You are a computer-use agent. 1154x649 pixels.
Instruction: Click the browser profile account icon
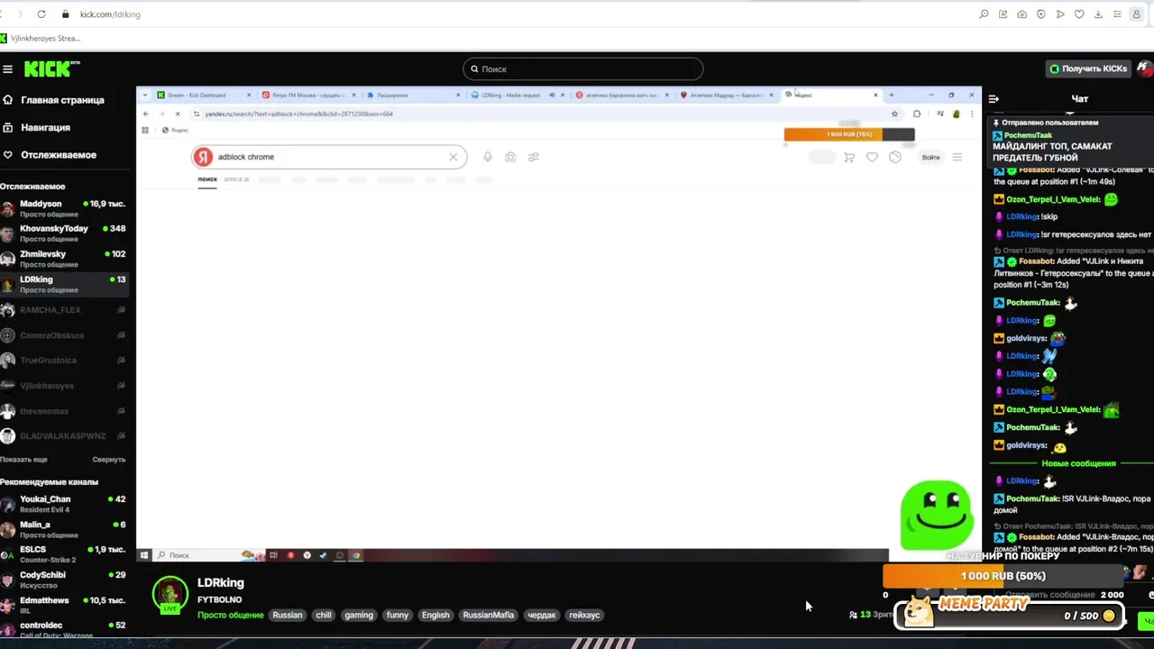tap(1137, 14)
